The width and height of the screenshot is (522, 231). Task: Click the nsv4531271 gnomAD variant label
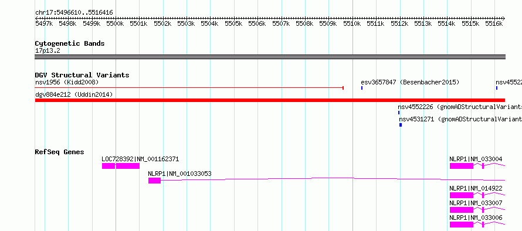pyautogui.click(x=460, y=119)
